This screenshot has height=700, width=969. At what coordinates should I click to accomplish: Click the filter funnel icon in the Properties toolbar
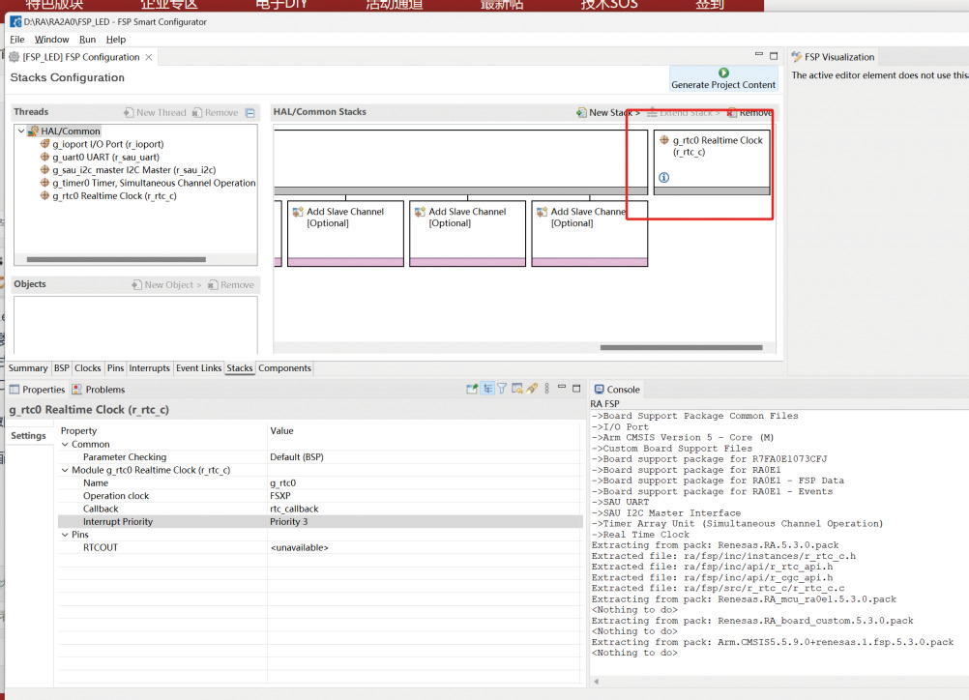pos(502,389)
